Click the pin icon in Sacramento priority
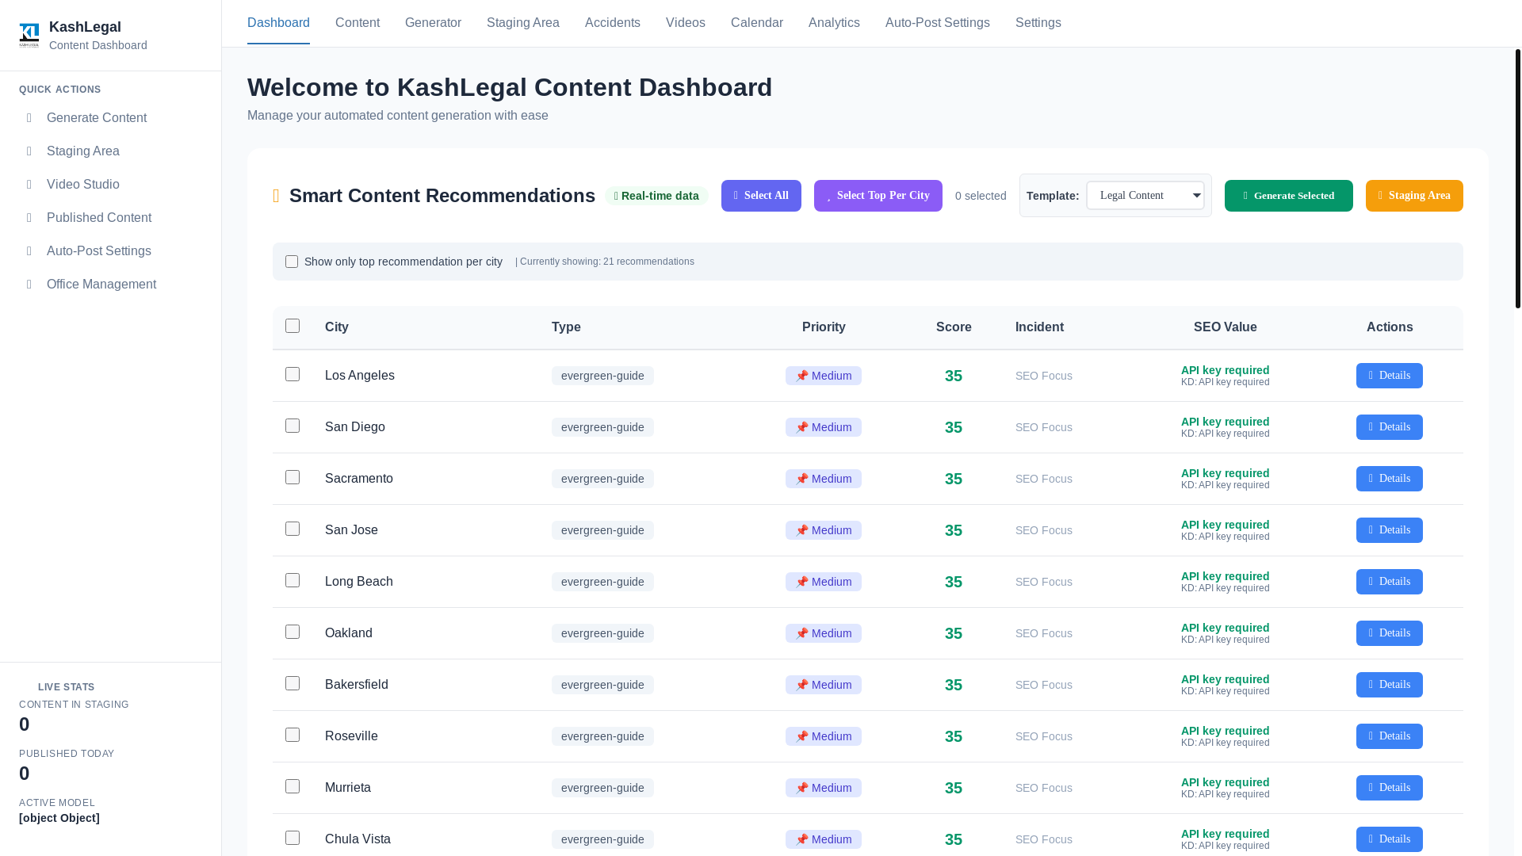The height and width of the screenshot is (856, 1522). point(801,479)
